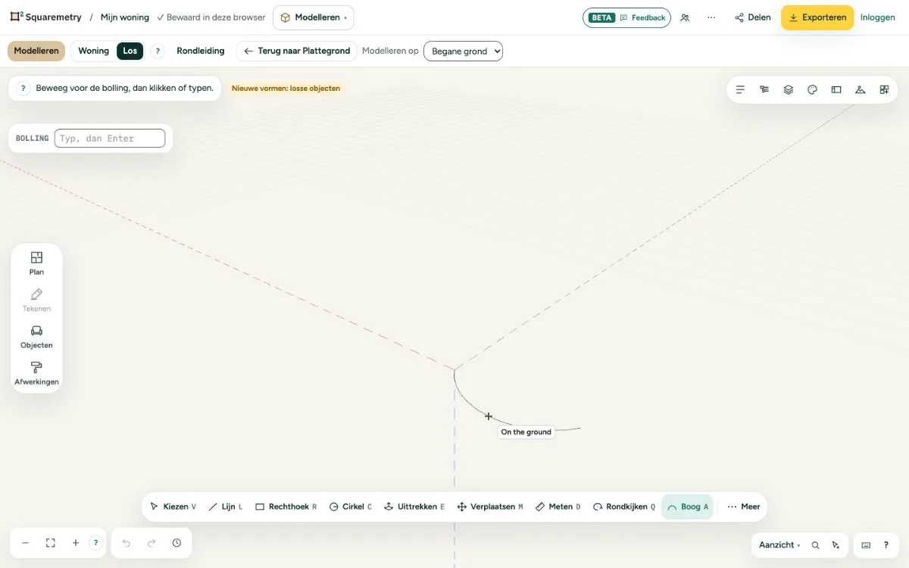Open the keyboard shortcuts icon

866,545
